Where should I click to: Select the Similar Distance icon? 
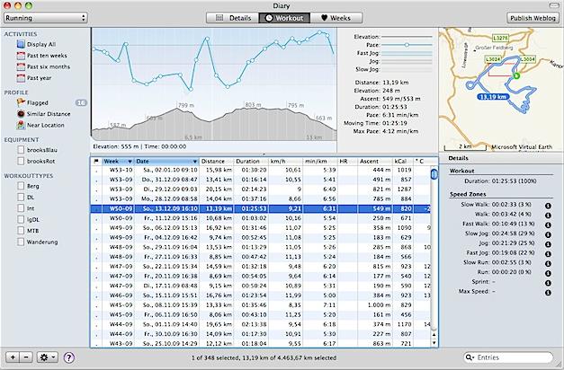(x=21, y=114)
